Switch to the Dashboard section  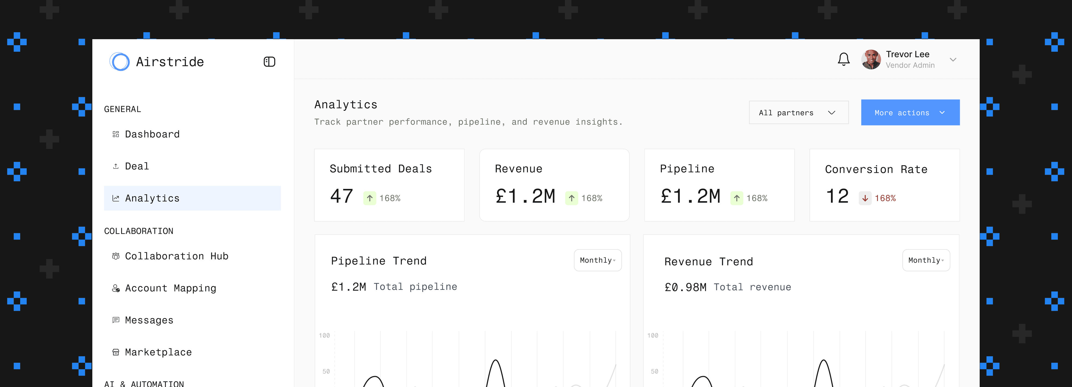pos(152,134)
